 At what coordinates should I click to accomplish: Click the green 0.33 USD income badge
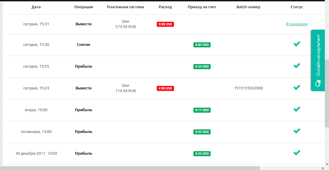202,67
